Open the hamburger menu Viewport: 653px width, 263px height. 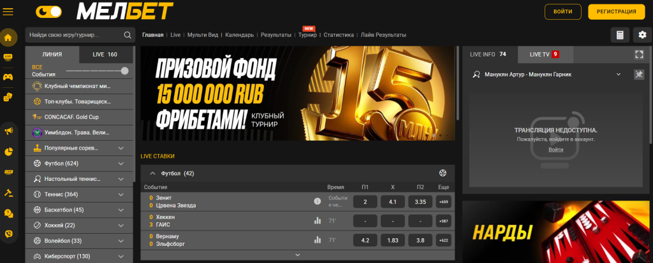coord(8,11)
